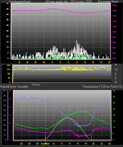
Task: Click the yellow sunrise marker line
Action: pos(45,138)
